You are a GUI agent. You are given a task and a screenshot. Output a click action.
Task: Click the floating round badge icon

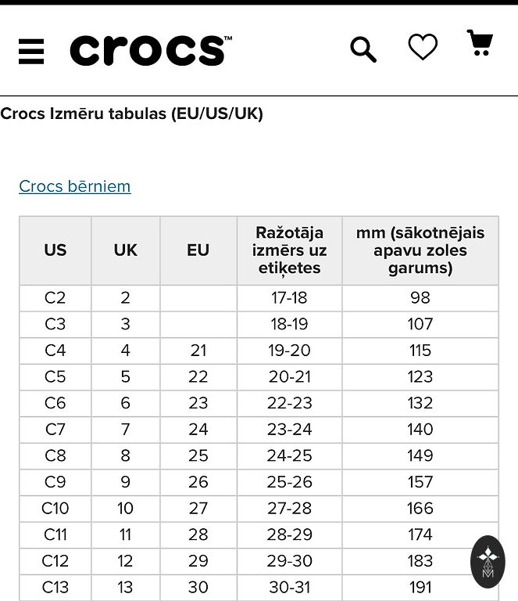(x=488, y=561)
